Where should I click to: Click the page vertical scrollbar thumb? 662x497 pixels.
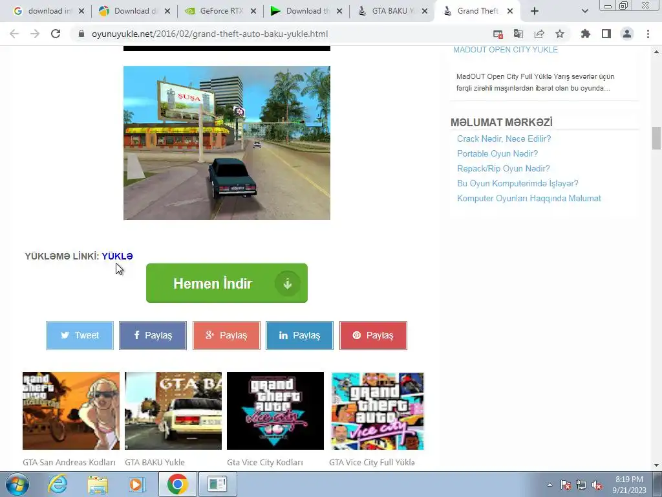[x=656, y=138]
